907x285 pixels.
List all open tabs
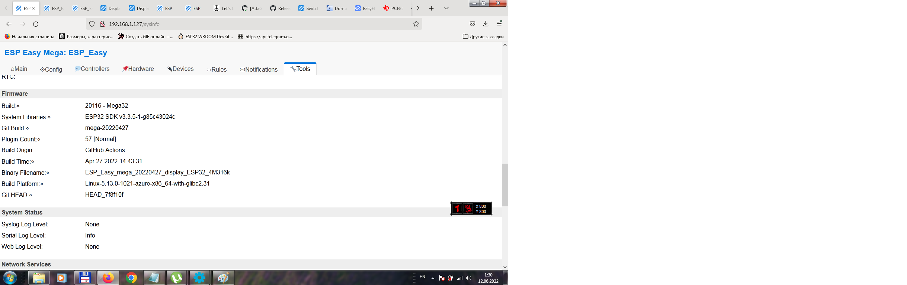446,8
